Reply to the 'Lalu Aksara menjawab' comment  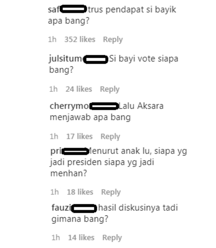tap(110, 136)
